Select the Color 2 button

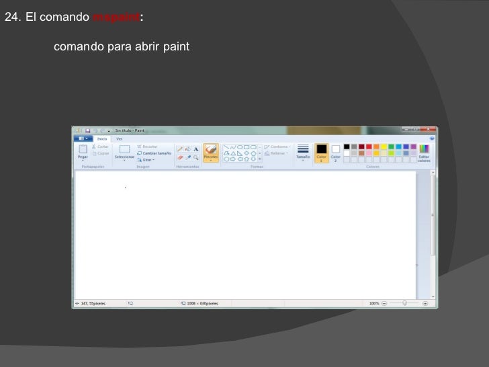click(x=336, y=153)
